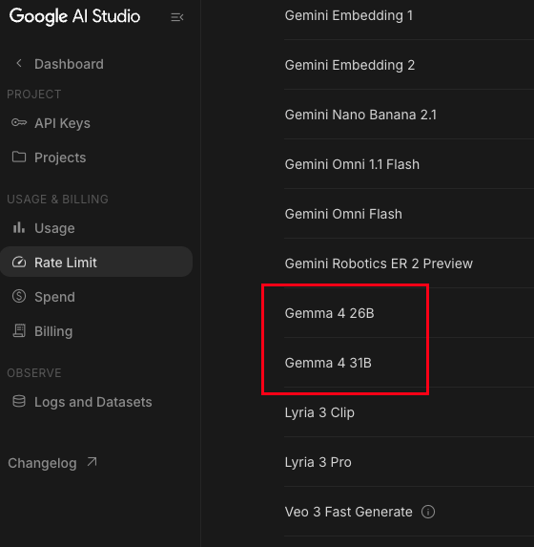Click the dollar coin icon beside Spend
The width and height of the screenshot is (534, 547).
(19, 296)
